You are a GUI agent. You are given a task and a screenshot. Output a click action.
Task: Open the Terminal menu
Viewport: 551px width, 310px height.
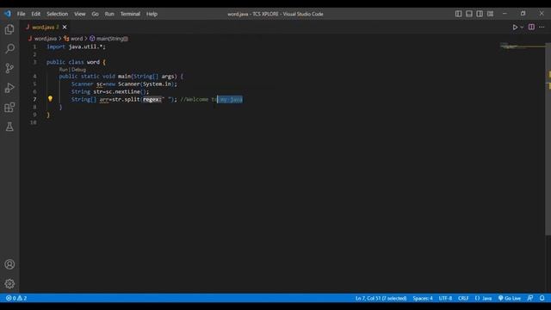130,14
